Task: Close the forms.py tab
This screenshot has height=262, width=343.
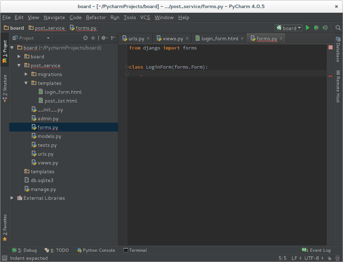Action: click(281, 39)
